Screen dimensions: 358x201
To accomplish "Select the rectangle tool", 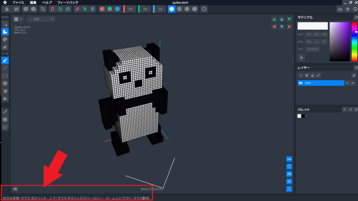I will coord(5,76).
